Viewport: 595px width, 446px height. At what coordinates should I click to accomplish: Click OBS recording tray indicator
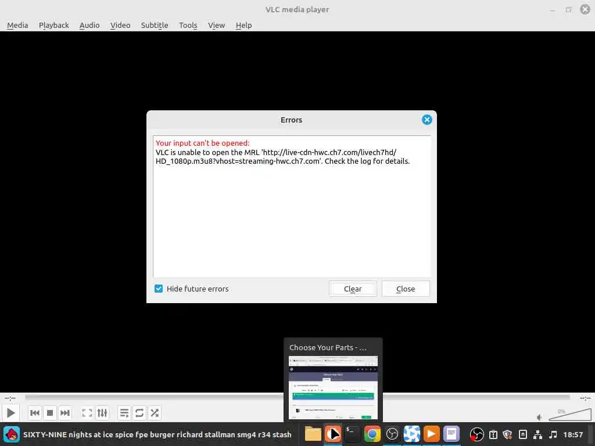tap(476, 434)
